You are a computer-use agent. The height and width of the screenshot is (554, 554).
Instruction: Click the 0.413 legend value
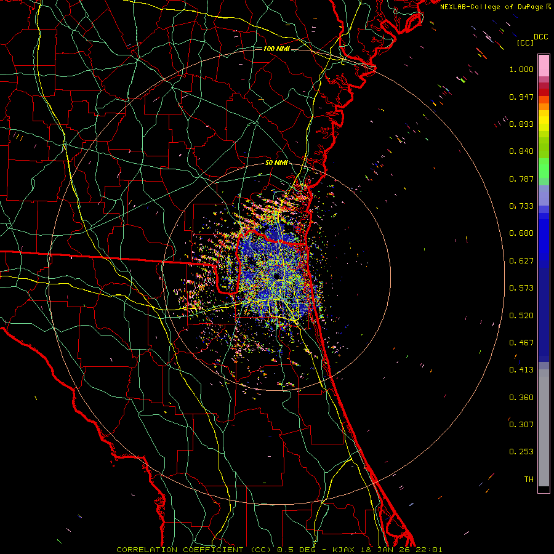pyautogui.click(x=521, y=370)
